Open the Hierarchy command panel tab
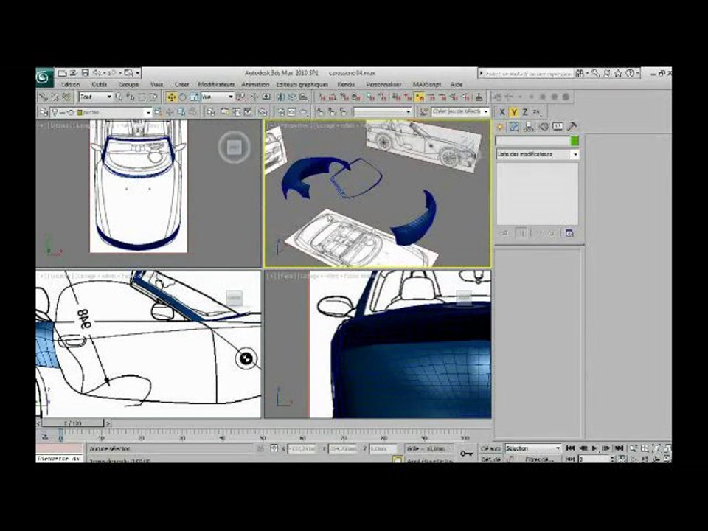Viewport: 708px width, 531px height. tap(528, 127)
